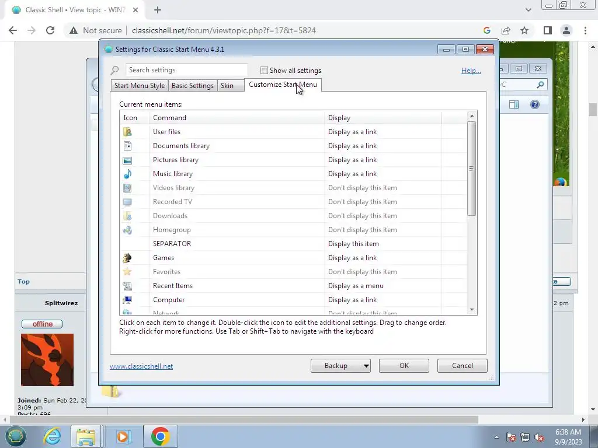
Task: Visit the www.classicshell.net link
Action: point(141,366)
